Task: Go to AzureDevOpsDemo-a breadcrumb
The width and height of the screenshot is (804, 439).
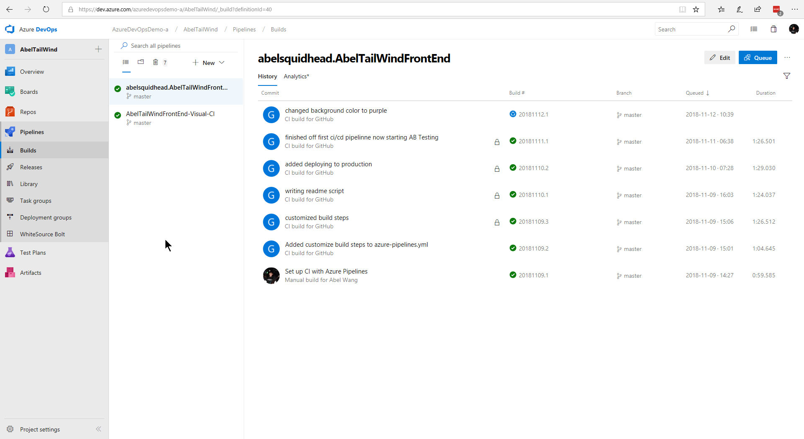Action: point(140,29)
